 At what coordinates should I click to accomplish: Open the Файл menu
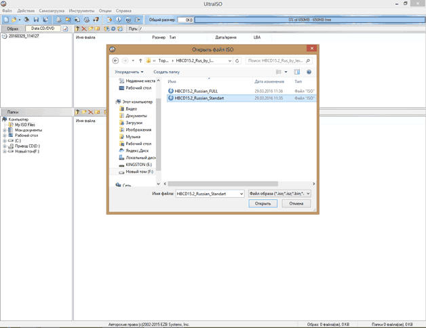point(7,11)
